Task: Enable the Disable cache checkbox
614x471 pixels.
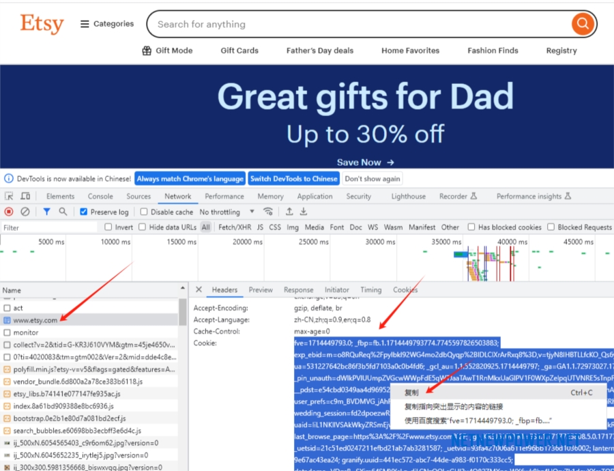Action: point(144,212)
